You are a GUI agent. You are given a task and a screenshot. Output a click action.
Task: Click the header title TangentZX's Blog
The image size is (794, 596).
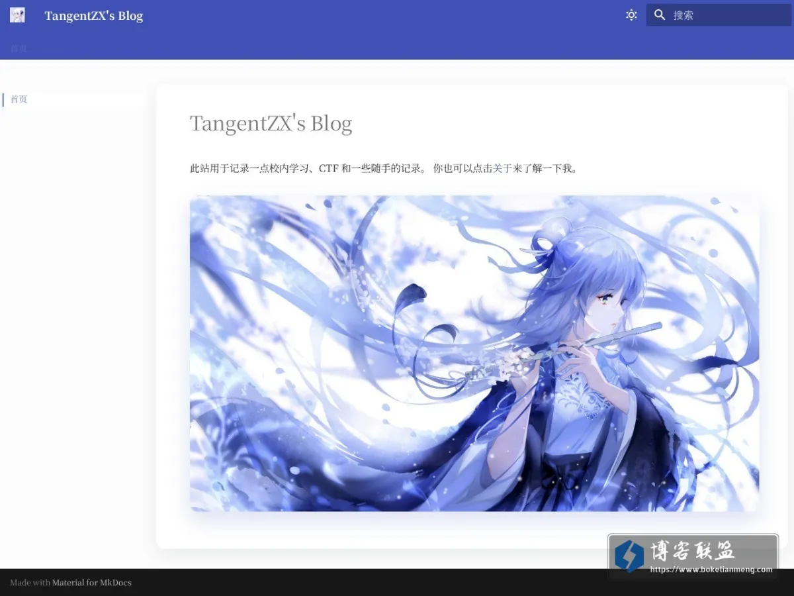coord(94,16)
